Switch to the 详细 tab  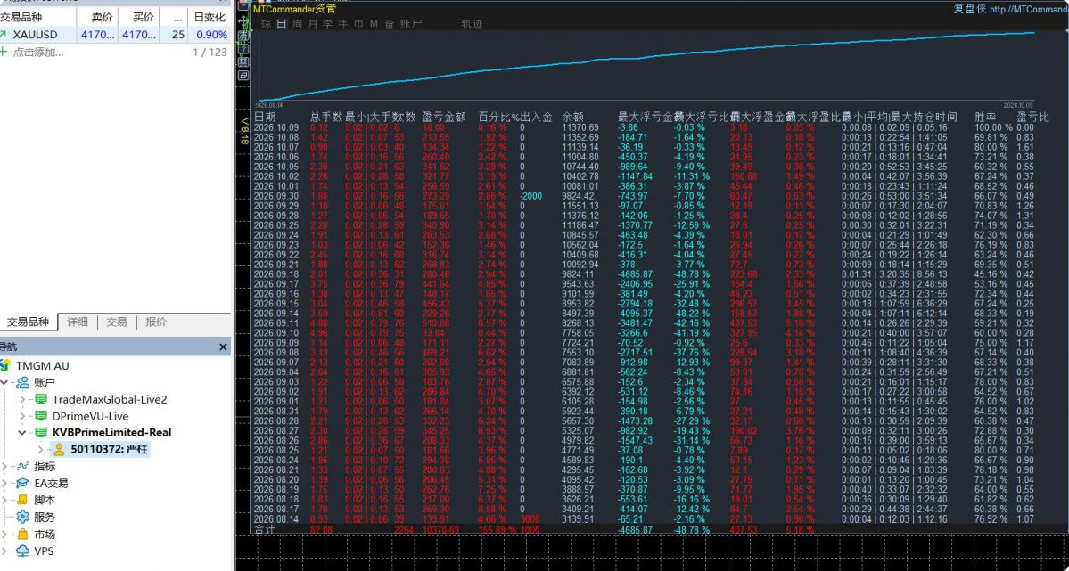pyautogui.click(x=78, y=322)
